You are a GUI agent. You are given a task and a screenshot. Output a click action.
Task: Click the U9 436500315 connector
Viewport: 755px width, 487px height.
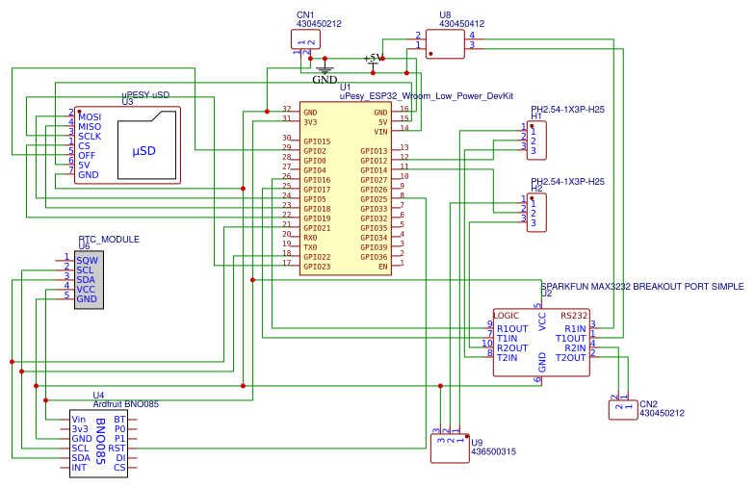[x=451, y=449]
